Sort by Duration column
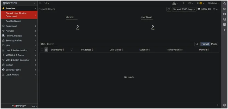Viewport: 228px width, 109px height. tap(145, 50)
